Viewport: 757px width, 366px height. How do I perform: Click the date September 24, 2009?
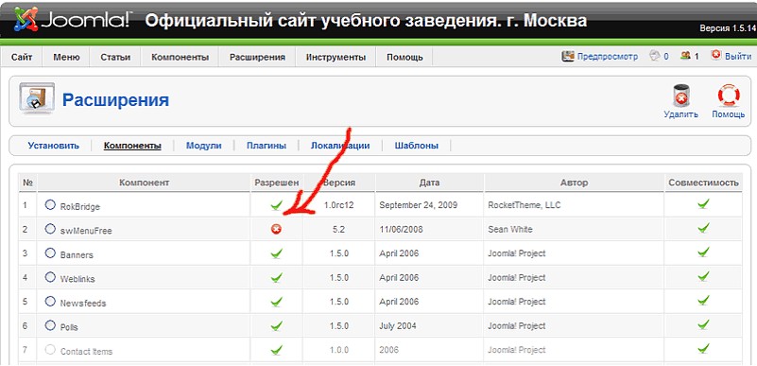(x=418, y=205)
